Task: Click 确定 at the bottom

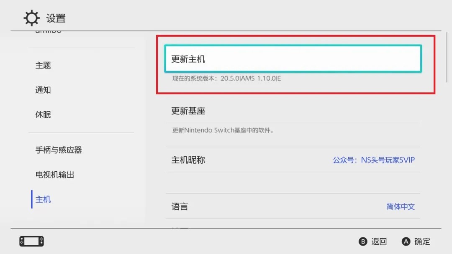Action: (x=422, y=241)
